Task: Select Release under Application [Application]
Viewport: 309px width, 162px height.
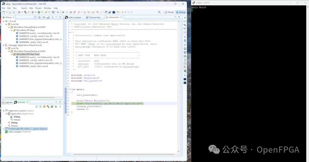Action: 17,120
